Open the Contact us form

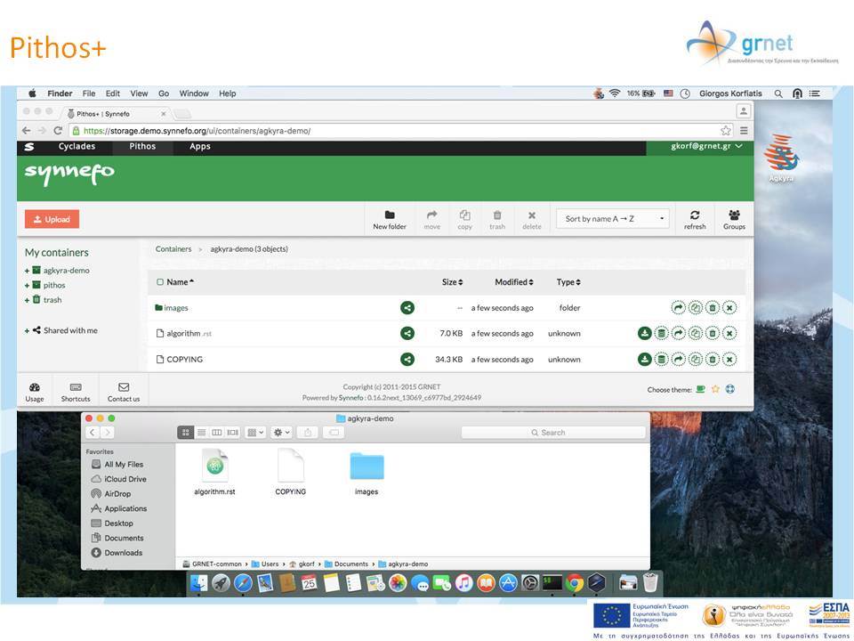pyautogui.click(x=124, y=392)
